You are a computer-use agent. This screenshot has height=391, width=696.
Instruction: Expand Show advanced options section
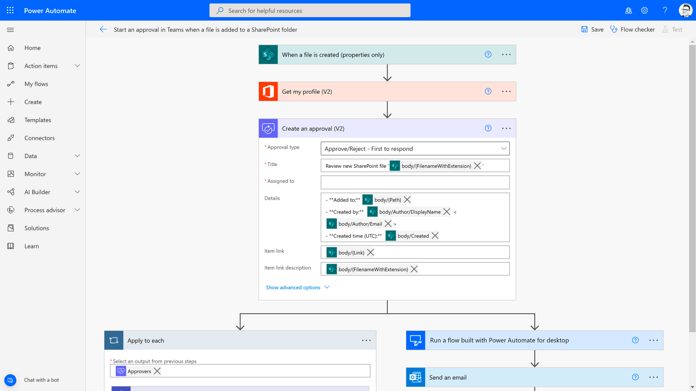tap(298, 287)
